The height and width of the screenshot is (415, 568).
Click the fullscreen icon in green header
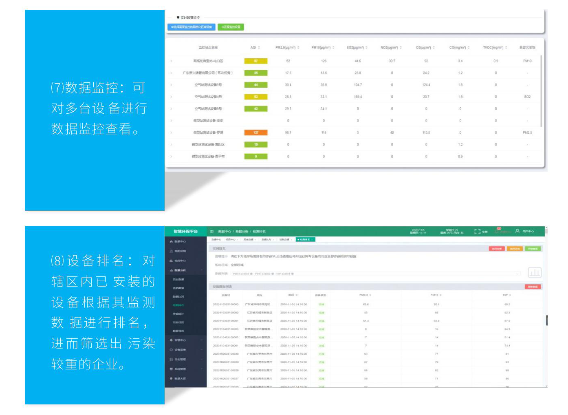coord(477,231)
